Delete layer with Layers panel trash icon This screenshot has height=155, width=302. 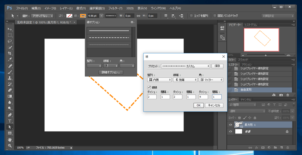[x=288, y=147]
